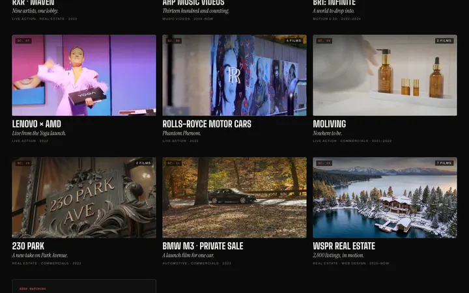Open the 230 Park Ave sign thumbnail
Image resolution: width=469 pixels, height=293 pixels.
click(x=84, y=198)
